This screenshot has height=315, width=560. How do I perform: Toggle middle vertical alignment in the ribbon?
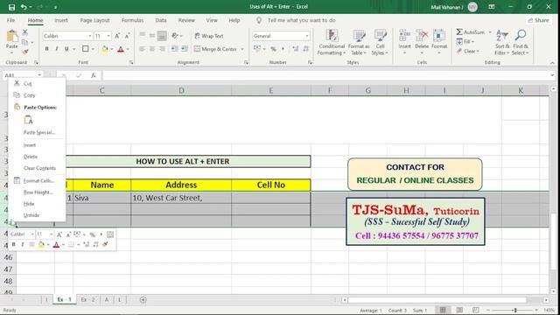click(x=152, y=36)
